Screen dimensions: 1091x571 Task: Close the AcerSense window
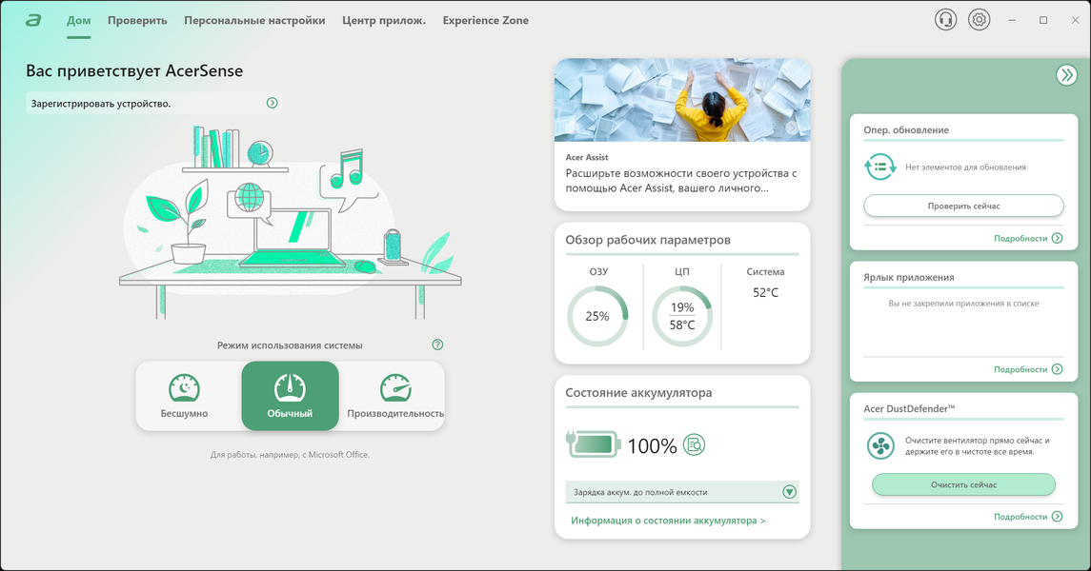[1075, 20]
